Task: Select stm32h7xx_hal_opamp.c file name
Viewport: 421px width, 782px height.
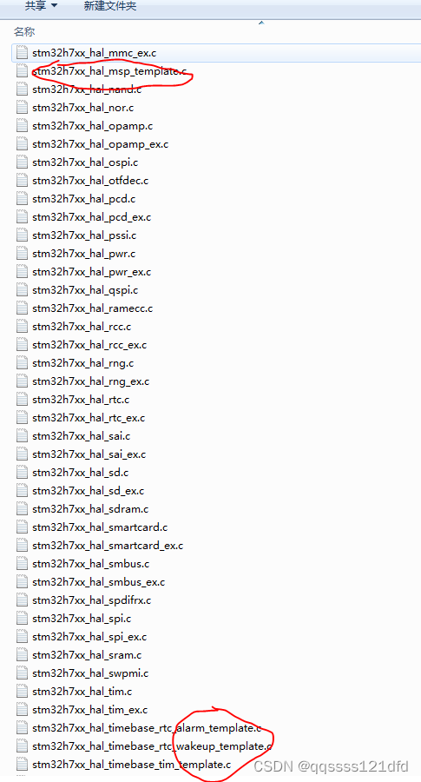Action: tap(92, 126)
